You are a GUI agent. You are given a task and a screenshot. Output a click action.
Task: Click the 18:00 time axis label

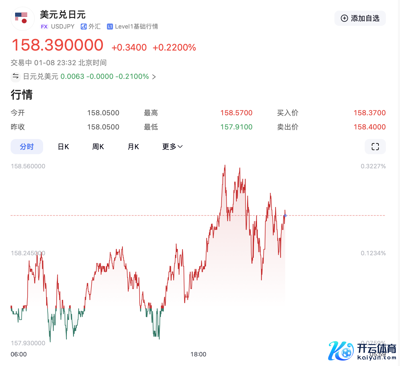click(198, 354)
